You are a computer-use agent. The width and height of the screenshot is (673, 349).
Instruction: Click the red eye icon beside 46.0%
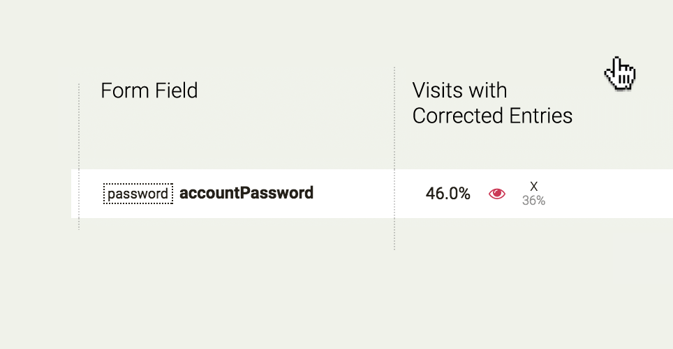[x=497, y=194]
